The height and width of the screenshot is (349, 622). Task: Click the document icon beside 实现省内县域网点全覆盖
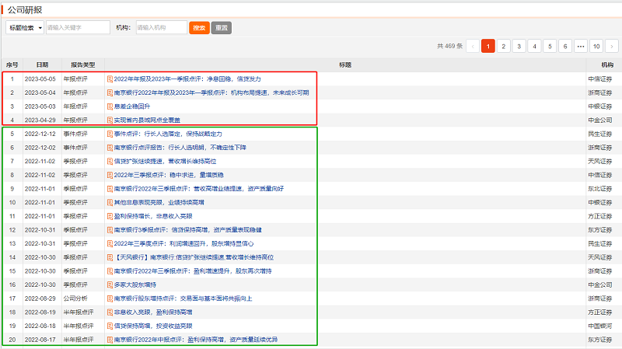click(x=110, y=120)
